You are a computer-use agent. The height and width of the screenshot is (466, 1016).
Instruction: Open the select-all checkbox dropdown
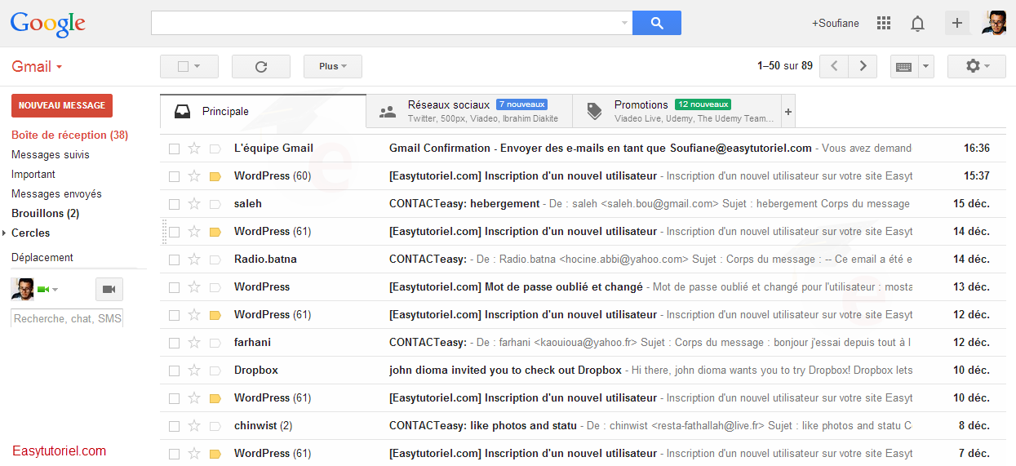pyautogui.click(x=198, y=67)
